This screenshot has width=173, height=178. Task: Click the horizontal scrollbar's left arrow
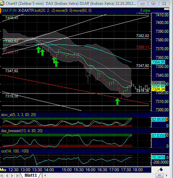45,175
